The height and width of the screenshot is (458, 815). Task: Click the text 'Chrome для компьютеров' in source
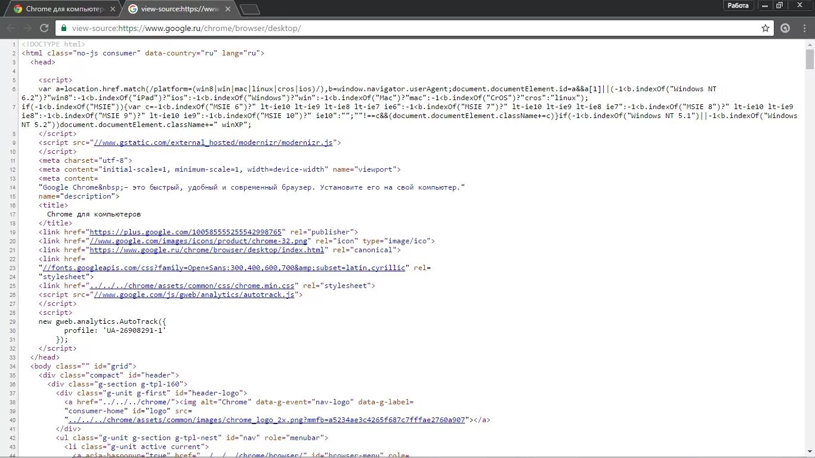tap(94, 214)
